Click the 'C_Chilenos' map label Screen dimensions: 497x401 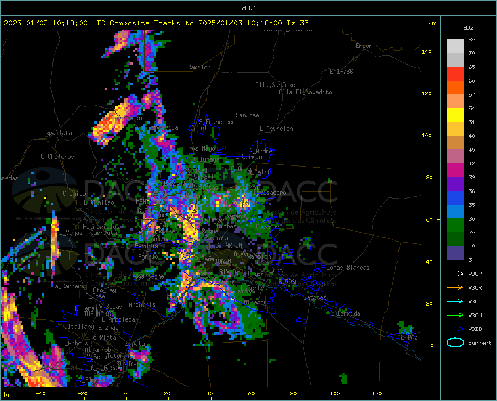[x=57, y=157]
